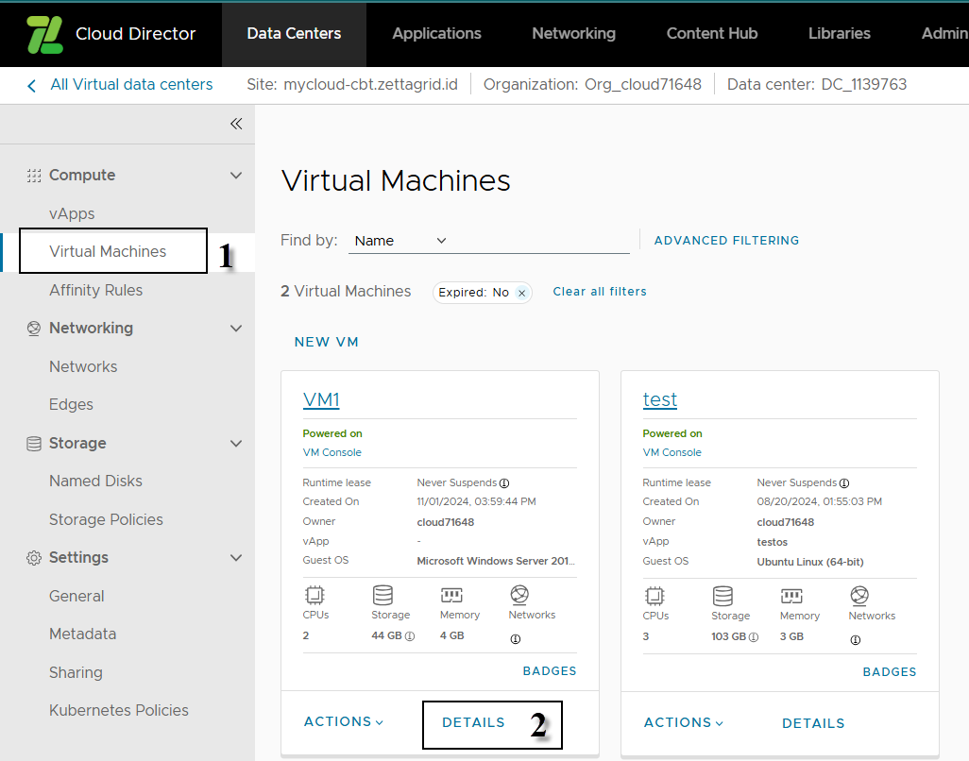
Task: Open VM Console for test VM
Action: [x=671, y=453]
